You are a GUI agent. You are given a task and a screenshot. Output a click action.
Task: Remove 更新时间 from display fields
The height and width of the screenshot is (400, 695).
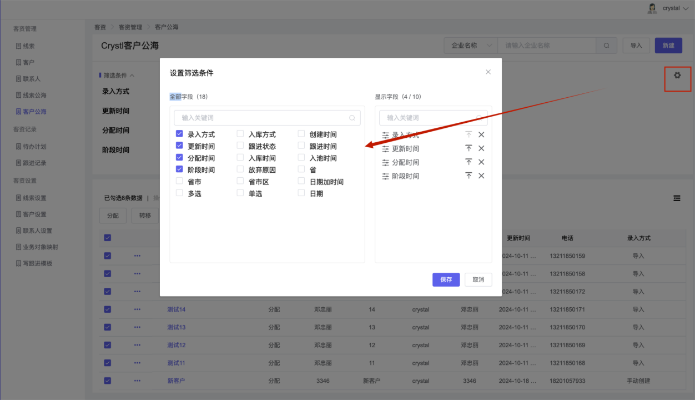481,148
